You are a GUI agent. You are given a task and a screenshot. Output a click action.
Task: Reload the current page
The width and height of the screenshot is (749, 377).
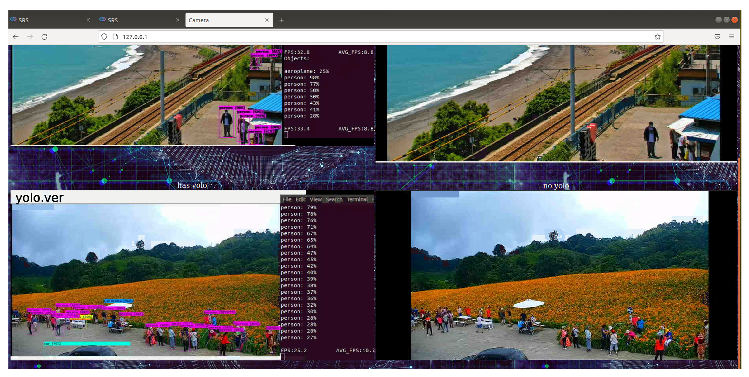click(x=44, y=37)
